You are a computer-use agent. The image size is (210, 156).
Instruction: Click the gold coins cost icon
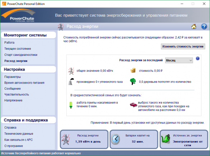[133, 70]
